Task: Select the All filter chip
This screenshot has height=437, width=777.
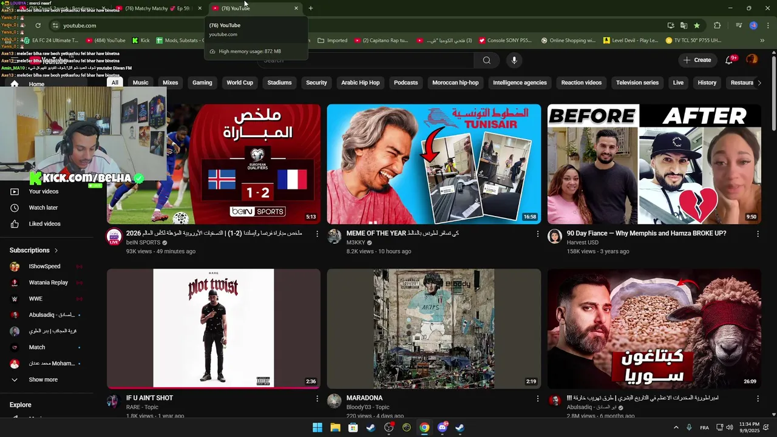Action: pos(115,83)
